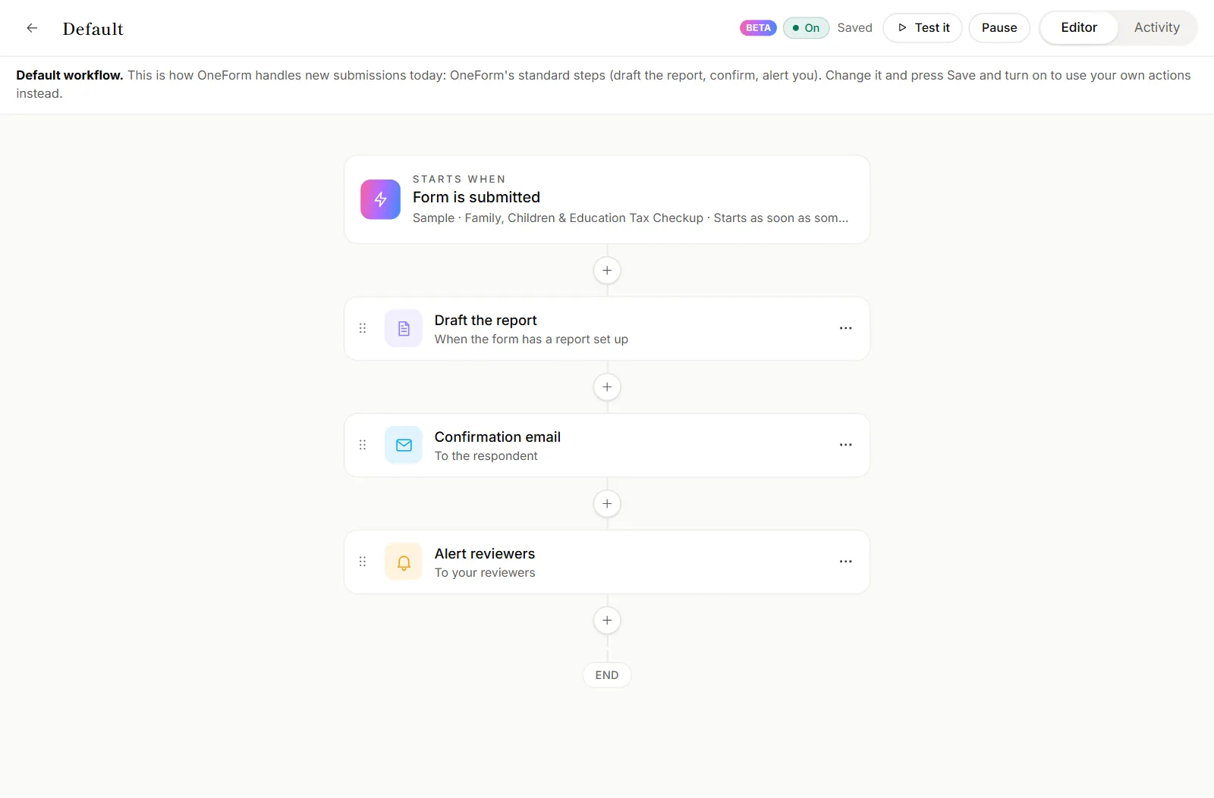Viewport: 1214px width, 798px height.
Task: Click the envelope icon for Confirmation email
Action: click(404, 445)
